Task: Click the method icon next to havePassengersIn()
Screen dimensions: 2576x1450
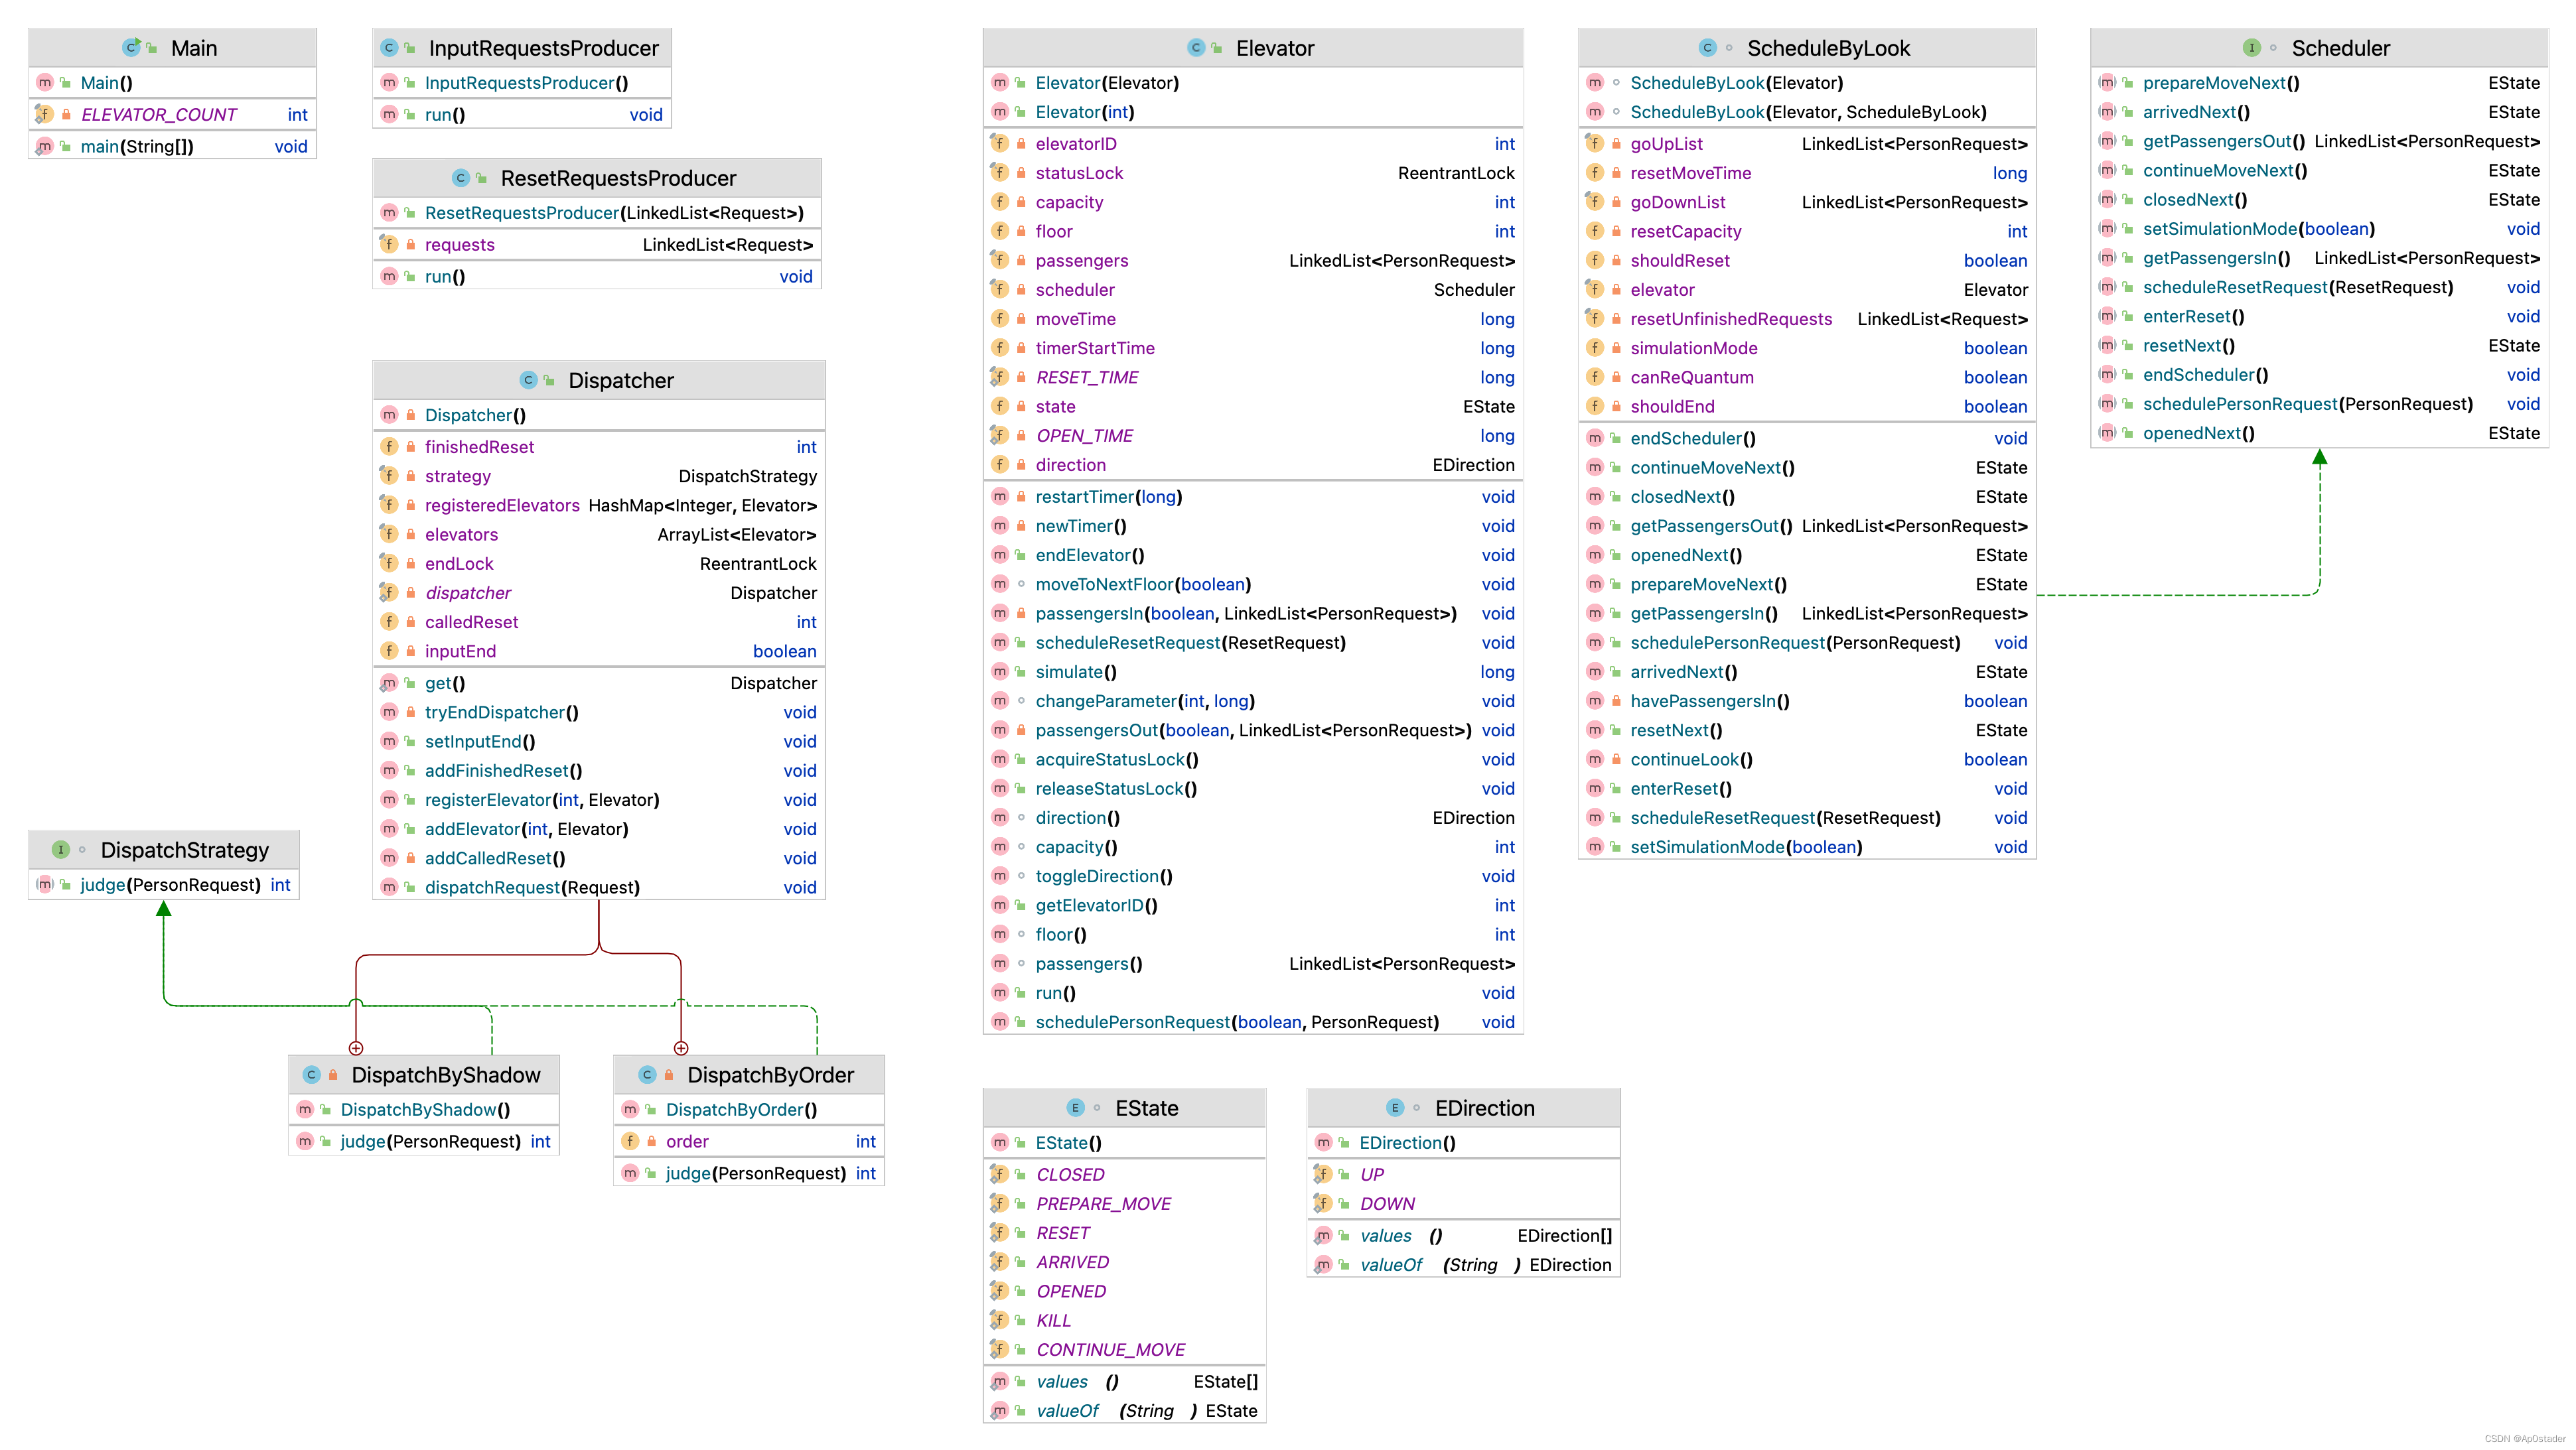Action: (1594, 700)
